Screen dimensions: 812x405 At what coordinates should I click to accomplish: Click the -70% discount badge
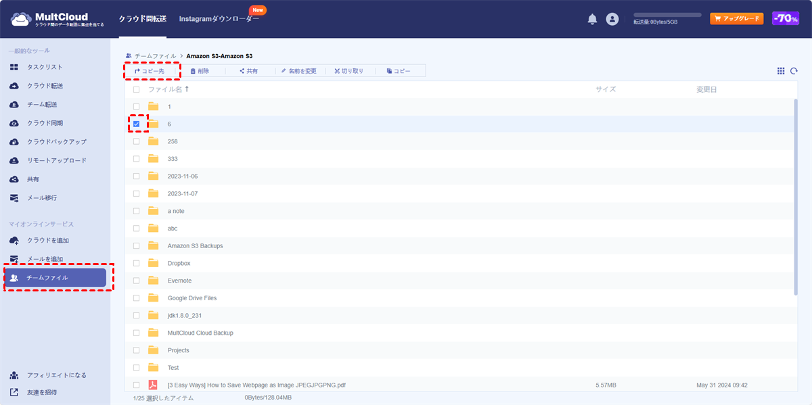click(786, 19)
